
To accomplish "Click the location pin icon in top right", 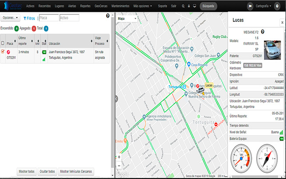I will pos(276,6).
